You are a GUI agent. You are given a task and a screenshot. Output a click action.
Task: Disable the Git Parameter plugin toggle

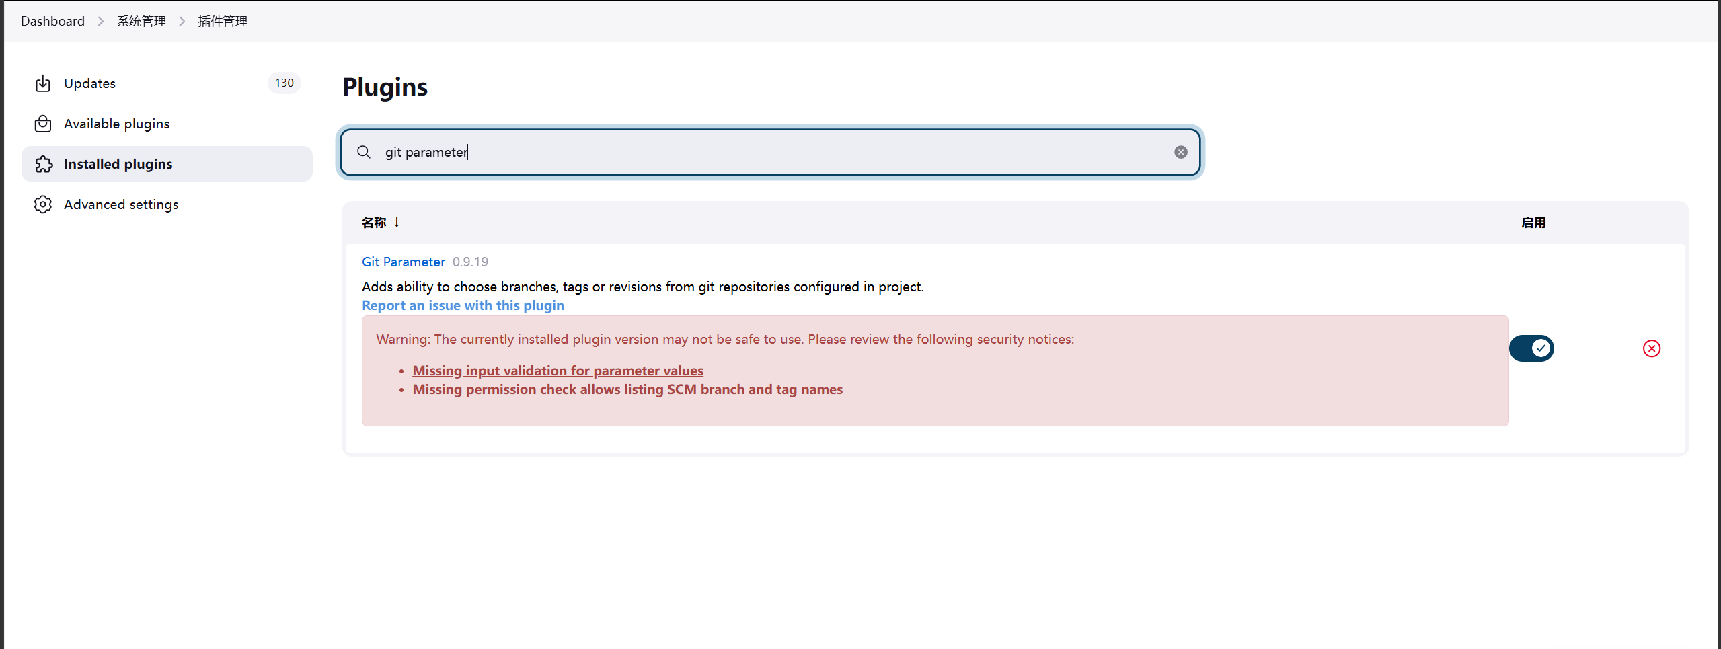point(1531,348)
